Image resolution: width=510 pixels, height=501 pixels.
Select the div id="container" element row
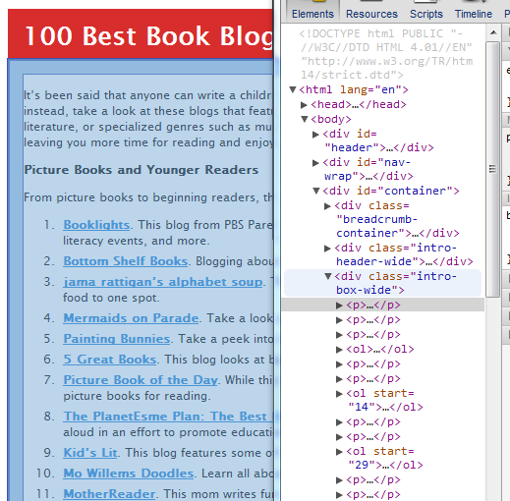tap(390, 191)
